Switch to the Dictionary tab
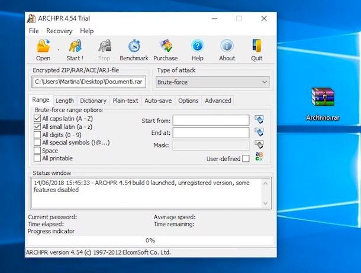Screen dimensions: 361x273 94,100
